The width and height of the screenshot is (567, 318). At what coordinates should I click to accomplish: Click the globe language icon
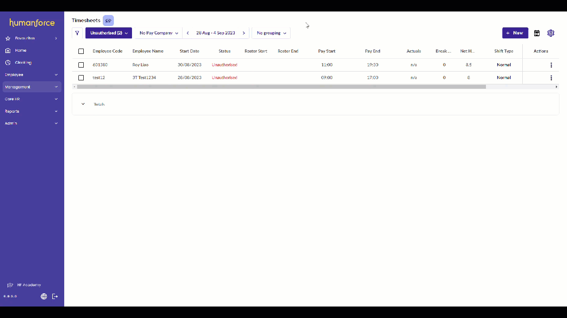tap(44, 296)
